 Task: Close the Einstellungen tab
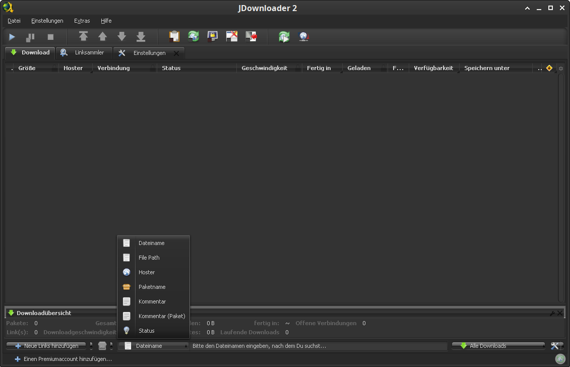click(x=176, y=53)
